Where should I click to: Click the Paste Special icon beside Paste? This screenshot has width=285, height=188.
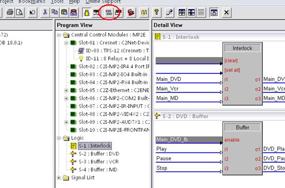74,12
